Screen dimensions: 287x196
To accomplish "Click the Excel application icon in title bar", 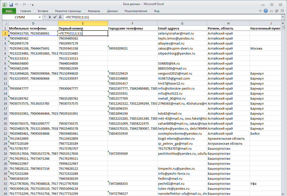I will point(4,5).
